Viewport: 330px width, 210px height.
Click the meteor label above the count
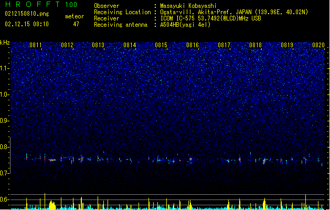tap(74, 16)
